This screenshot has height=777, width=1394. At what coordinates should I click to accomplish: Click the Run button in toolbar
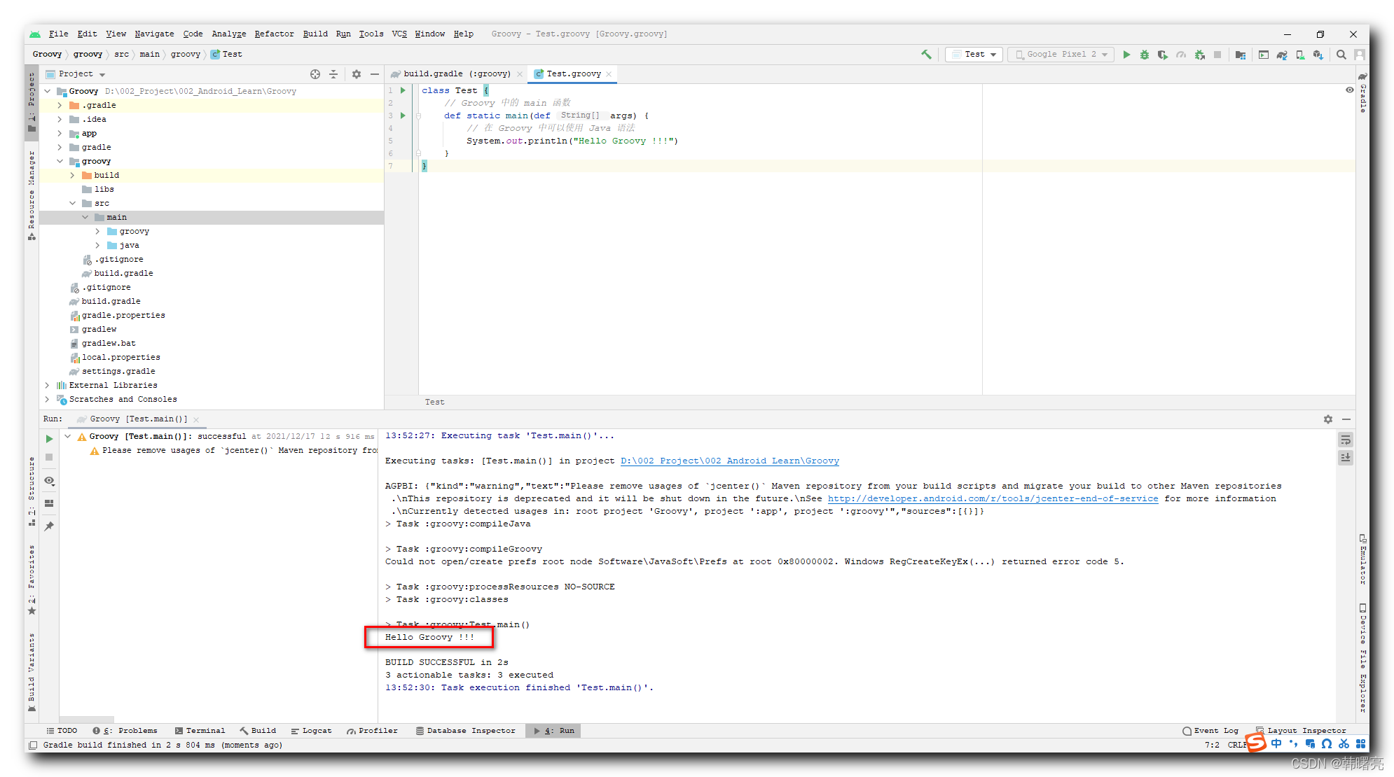1127,54
